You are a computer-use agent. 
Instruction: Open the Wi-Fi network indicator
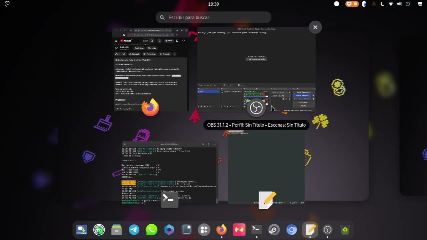pos(391,4)
